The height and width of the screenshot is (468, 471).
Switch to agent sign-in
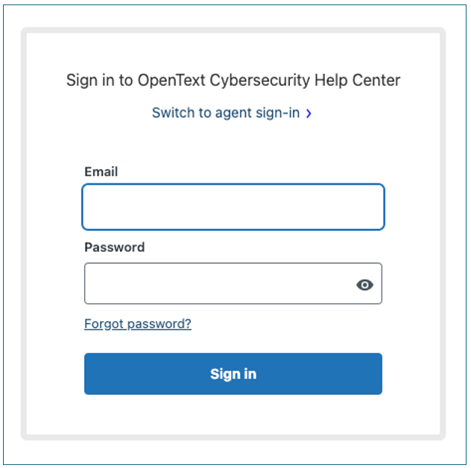pos(226,113)
